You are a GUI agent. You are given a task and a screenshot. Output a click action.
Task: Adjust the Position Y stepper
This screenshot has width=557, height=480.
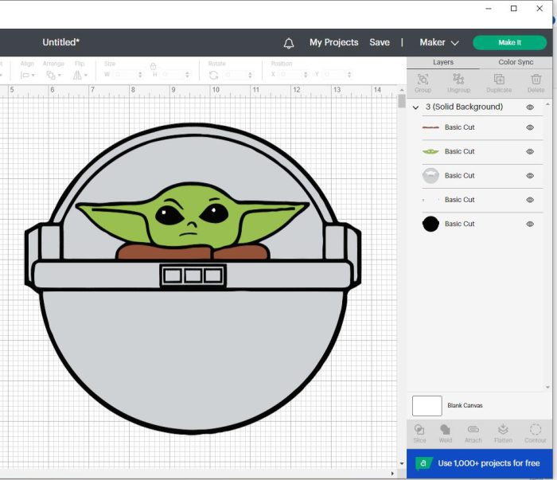[349, 75]
